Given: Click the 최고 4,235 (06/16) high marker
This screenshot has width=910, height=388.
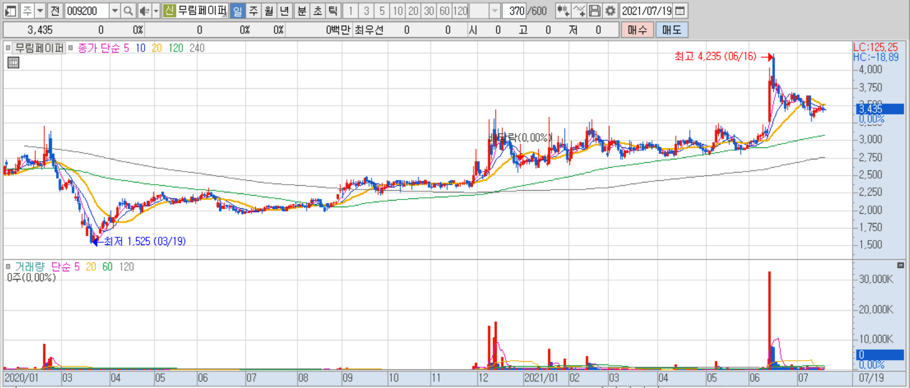Looking at the screenshot, I should tap(715, 56).
